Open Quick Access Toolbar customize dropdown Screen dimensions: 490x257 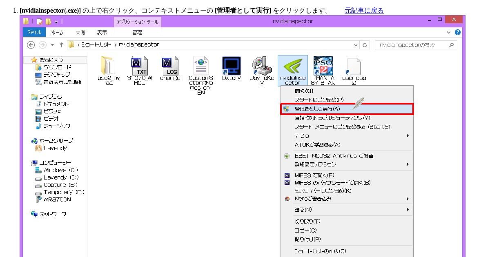pos(56,22)
